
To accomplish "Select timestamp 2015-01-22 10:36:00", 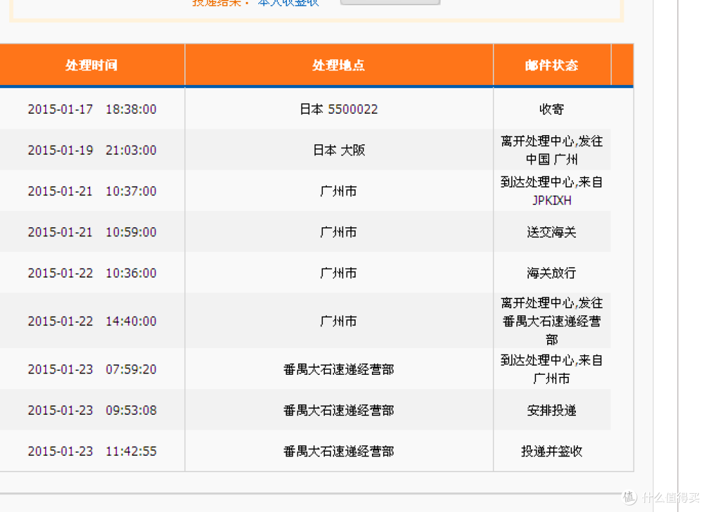I will click(92, 273).
